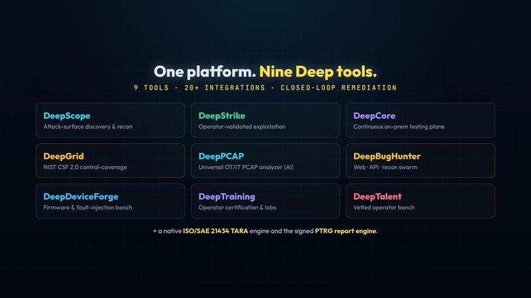
Task: Select the DeepStrike exploitation card
Action: [265, 120]
